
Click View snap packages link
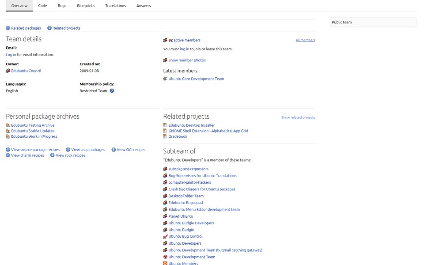(x=88, y=150)
